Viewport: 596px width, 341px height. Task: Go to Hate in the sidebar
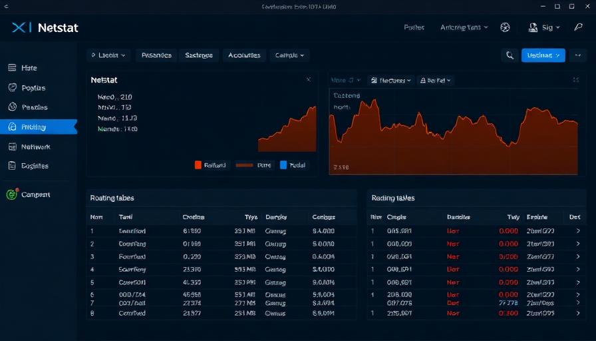coord(29,68)
